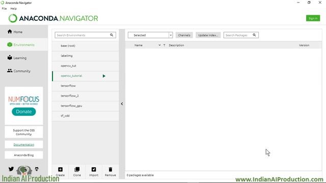Minimize the Anaconda Navigator window
The width and height of the screenshot is (326, 183).
(298, 3)
